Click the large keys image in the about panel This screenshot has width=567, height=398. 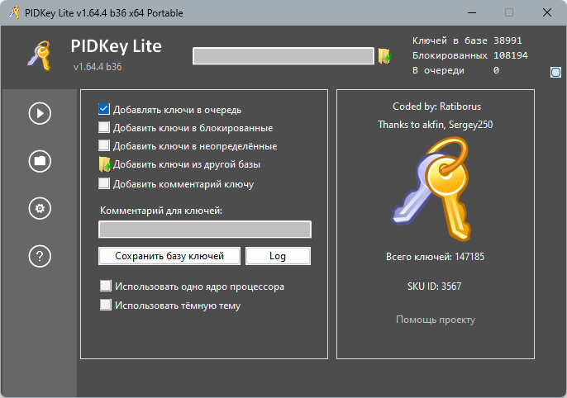pyautogui.click(x=432, y=188)
